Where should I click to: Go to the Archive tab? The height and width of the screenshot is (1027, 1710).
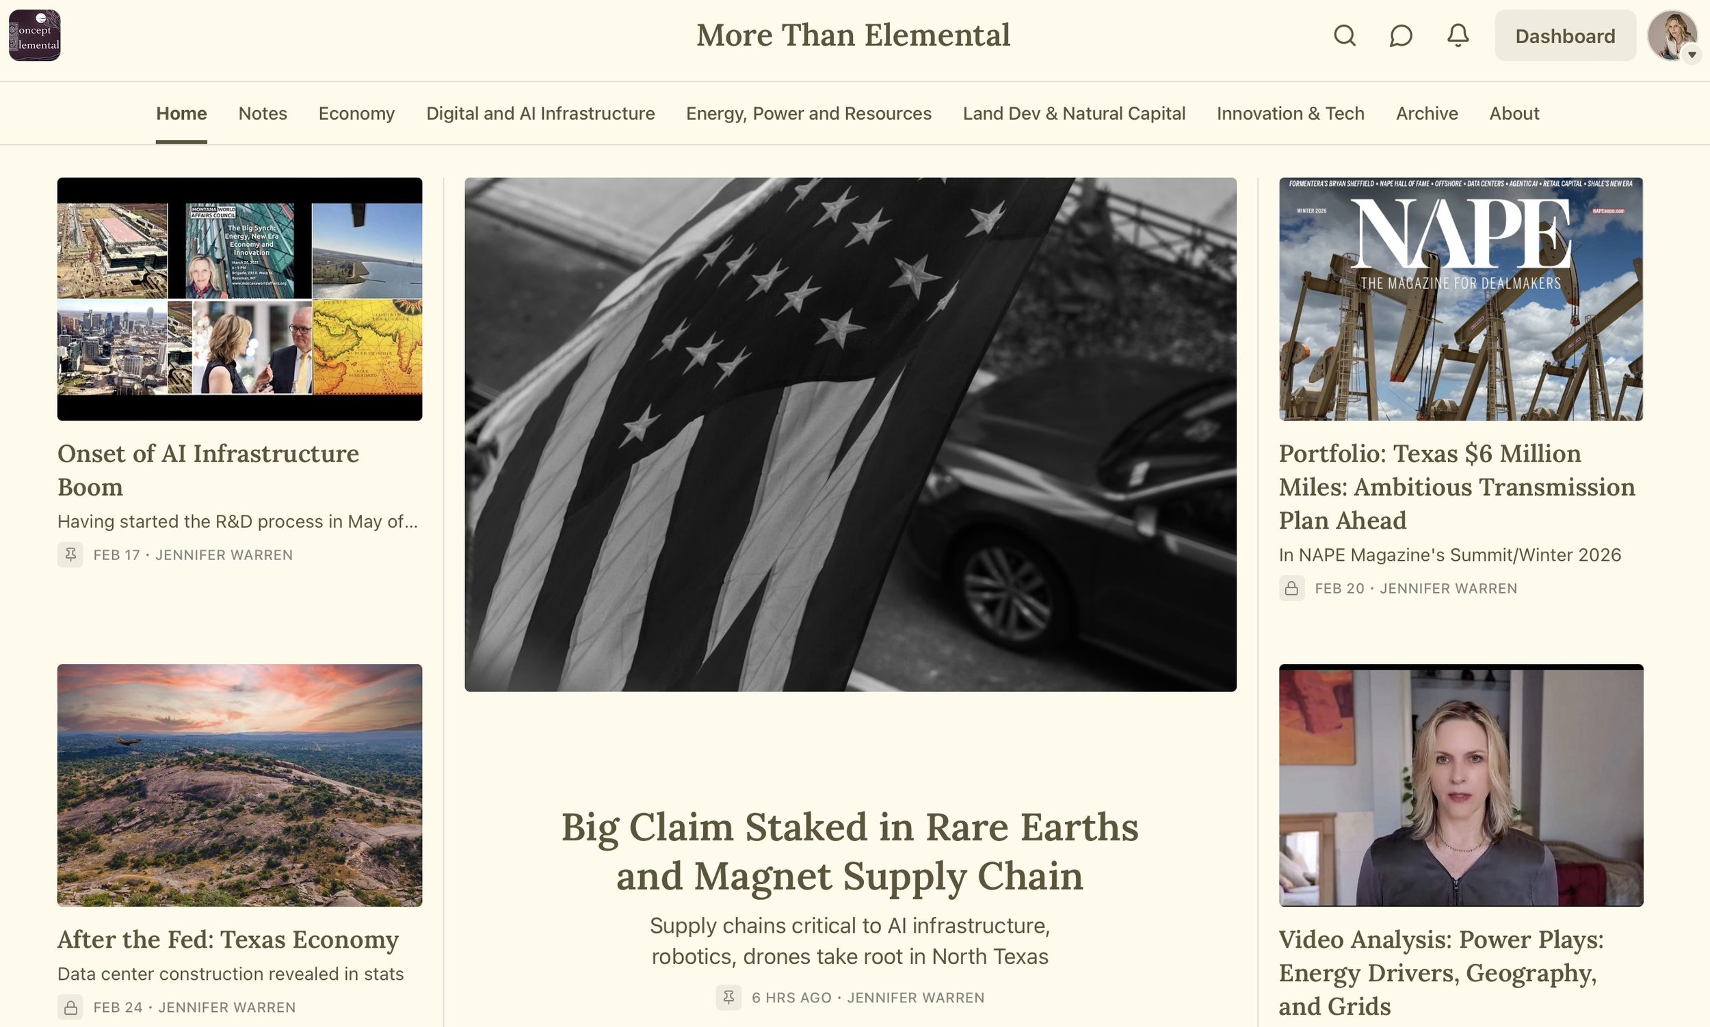click(1427, 114)
